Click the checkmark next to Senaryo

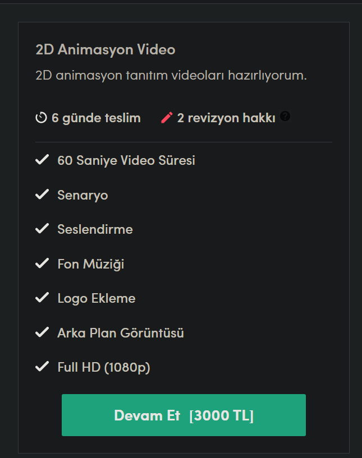click(42, 195)
